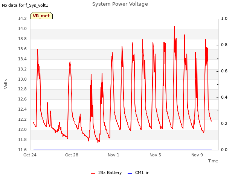
Task: Click the 11.8 y-axis tick label
Action: (x=23, y=139)
